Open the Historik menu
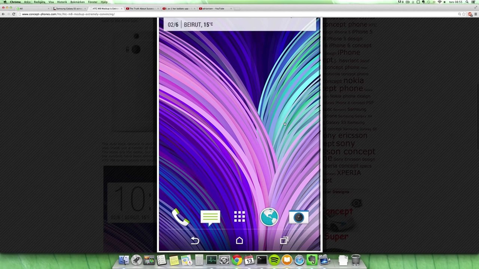The height and width of the screenshot is (269, 479). 62,2
